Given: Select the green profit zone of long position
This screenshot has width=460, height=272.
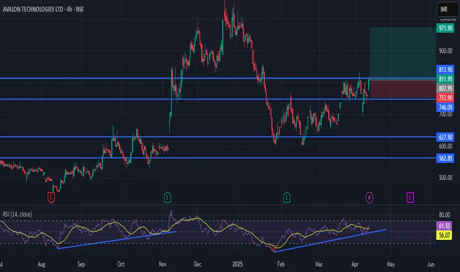Looking at the screenshot, I should [403, 53].
